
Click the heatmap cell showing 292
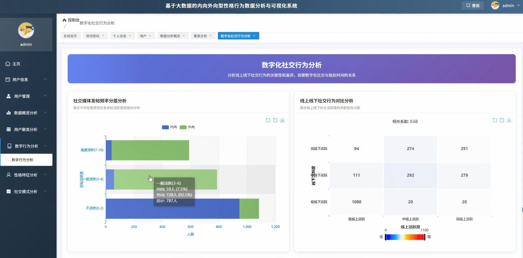click(411, 175)
